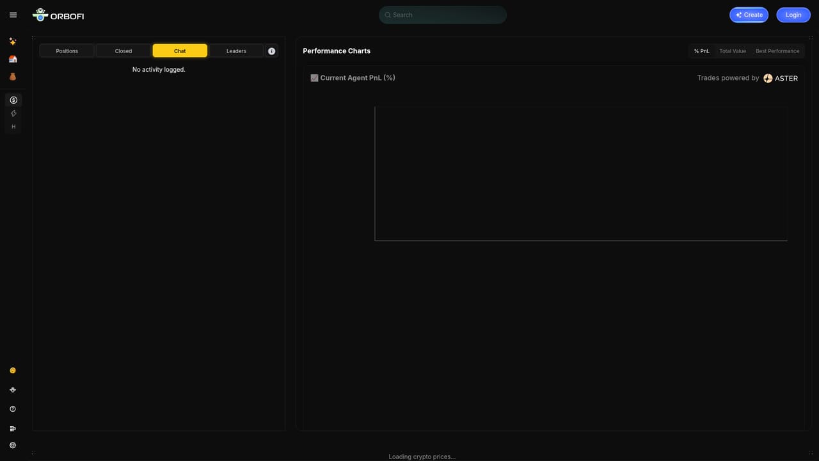Select the lightning bolt sidebar icon
819x461 pixels.
click(x=13, y=113)
